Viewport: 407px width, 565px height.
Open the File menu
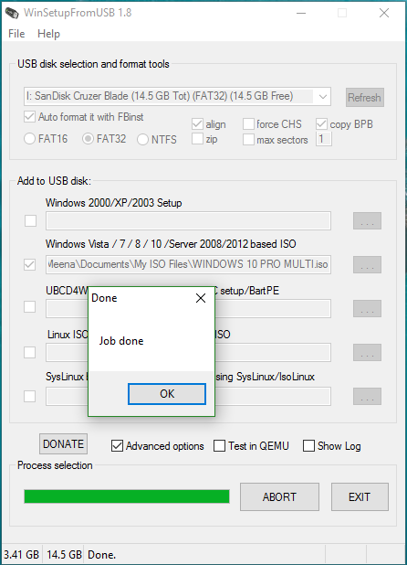click(x=16, y=34)
